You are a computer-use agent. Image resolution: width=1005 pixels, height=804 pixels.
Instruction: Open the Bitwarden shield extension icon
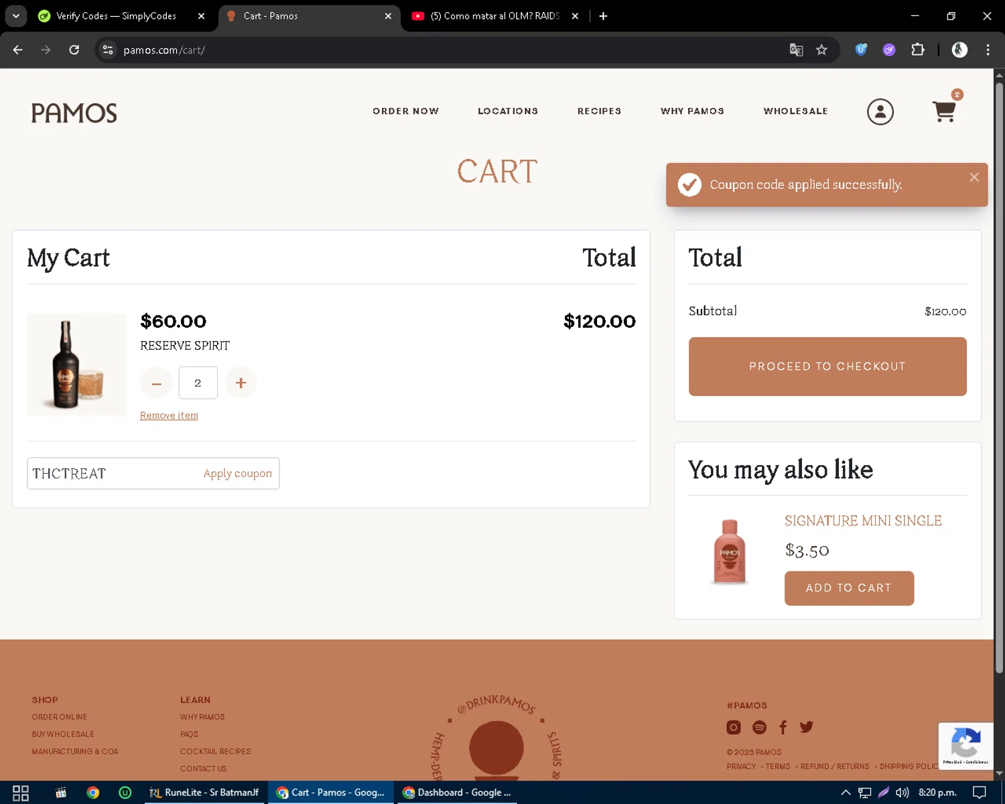tap(861, 50)
